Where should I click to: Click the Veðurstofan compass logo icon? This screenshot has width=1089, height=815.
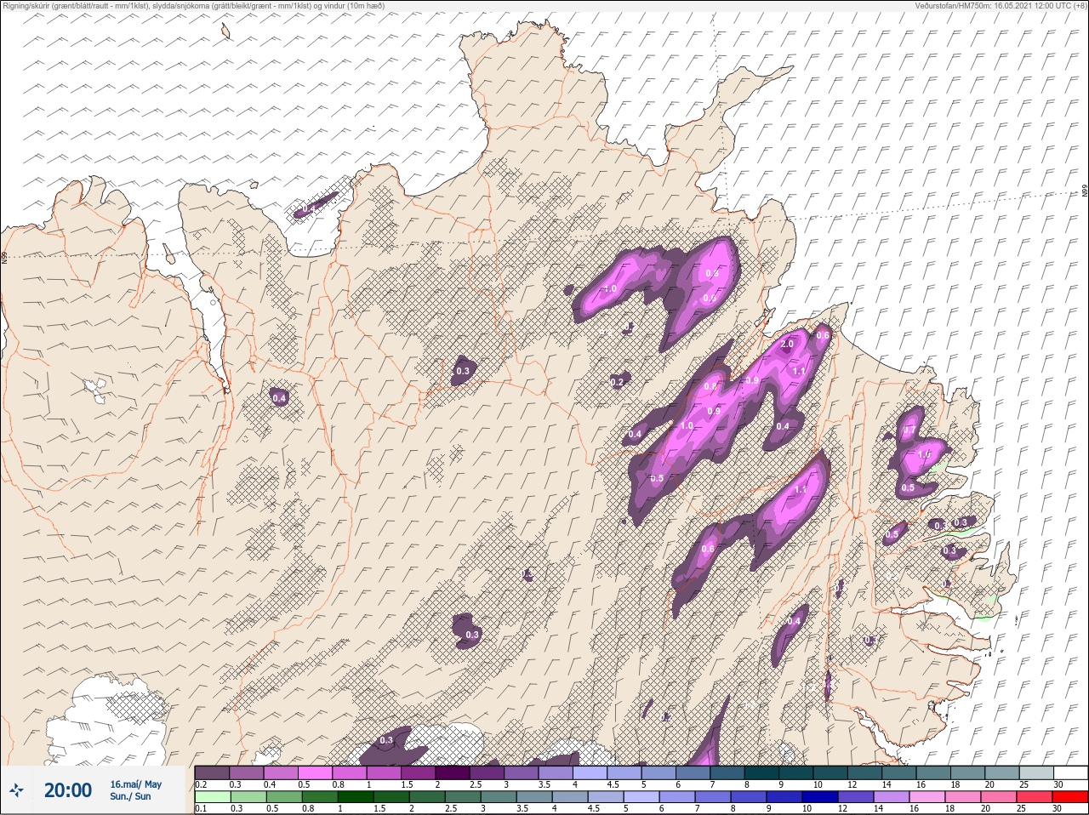[x=15, y=790]
